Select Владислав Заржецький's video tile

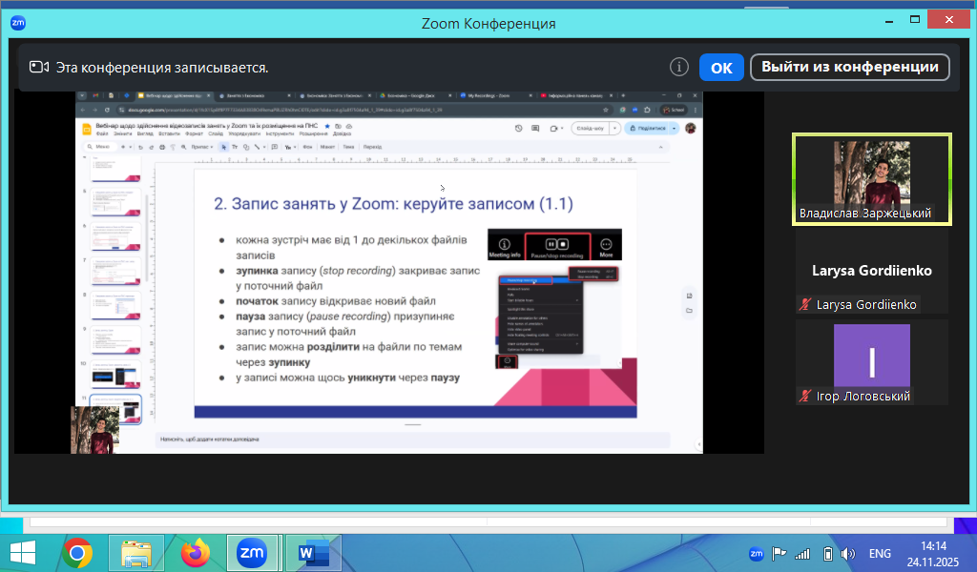pos(871,178)
